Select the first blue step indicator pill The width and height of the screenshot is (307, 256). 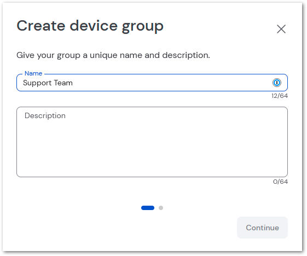[x=148, y=208]
